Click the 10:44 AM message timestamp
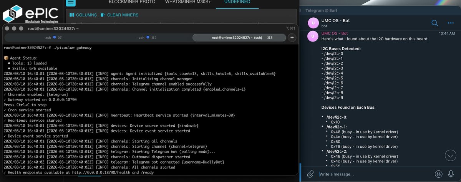Viewport: 461px width, 182px height. 446,33
